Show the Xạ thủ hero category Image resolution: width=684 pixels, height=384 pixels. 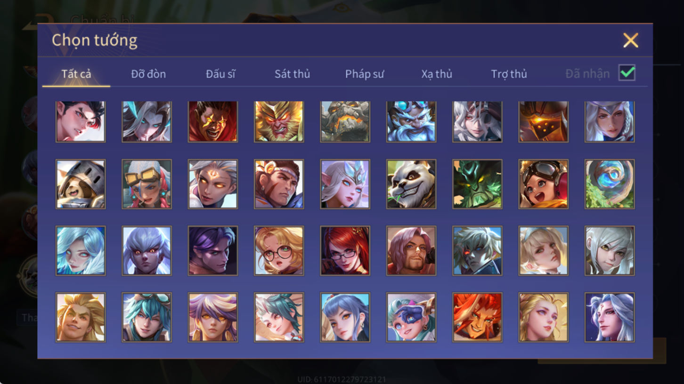pyautogui.click(x=437, y=74)
